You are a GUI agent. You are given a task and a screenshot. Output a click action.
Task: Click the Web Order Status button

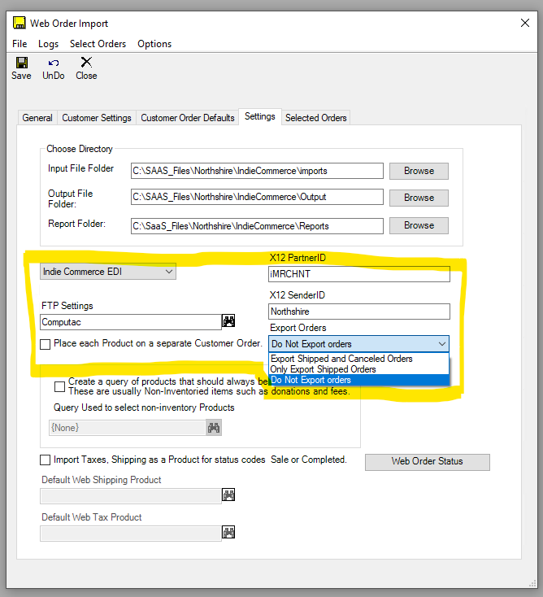tap(428, 461)
